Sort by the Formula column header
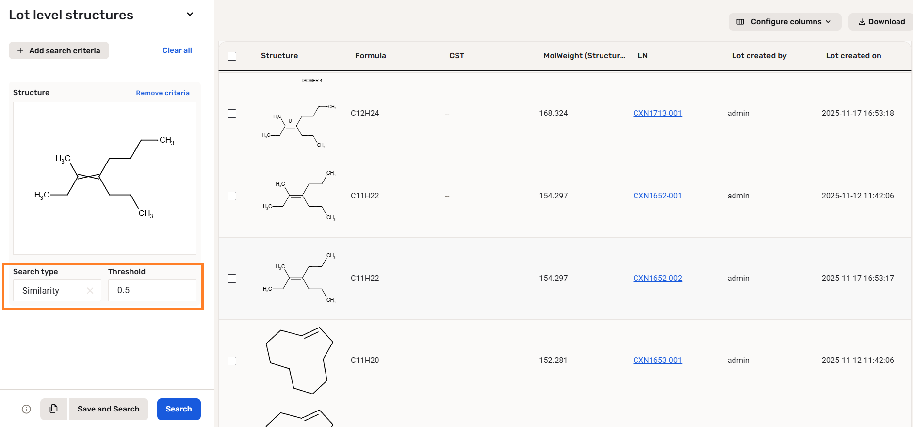Image resolution: width=913 pixels, height=427 pixels. pos(370,56)
